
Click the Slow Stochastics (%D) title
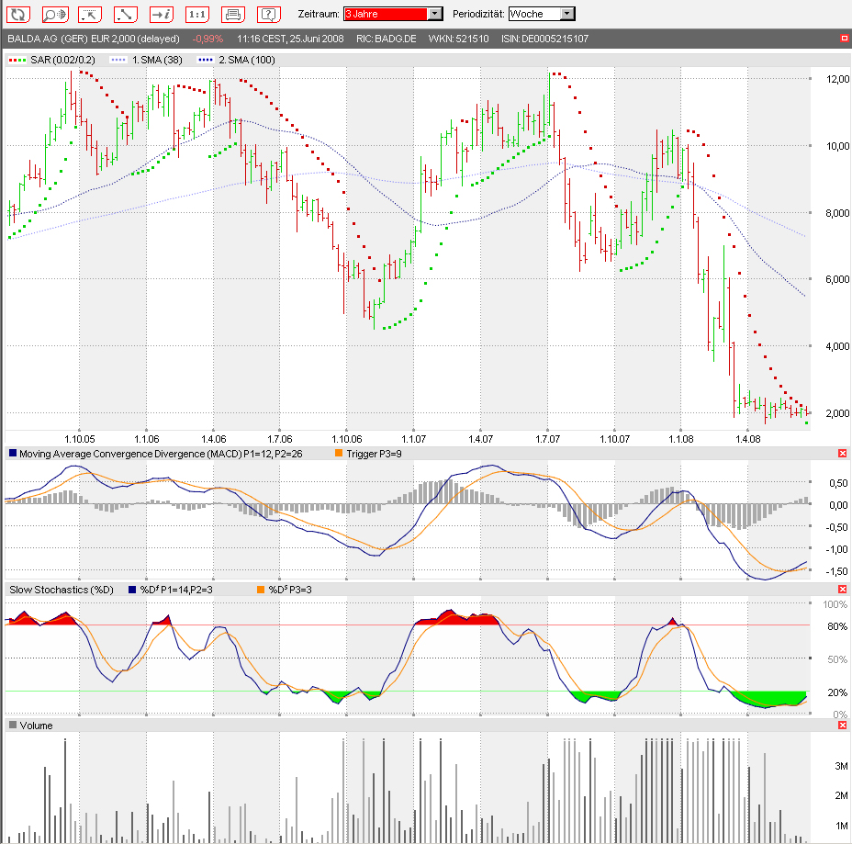click(x=62, y=590)
